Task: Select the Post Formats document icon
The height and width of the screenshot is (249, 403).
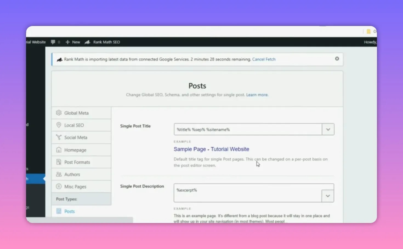Action: coord(59,162)
